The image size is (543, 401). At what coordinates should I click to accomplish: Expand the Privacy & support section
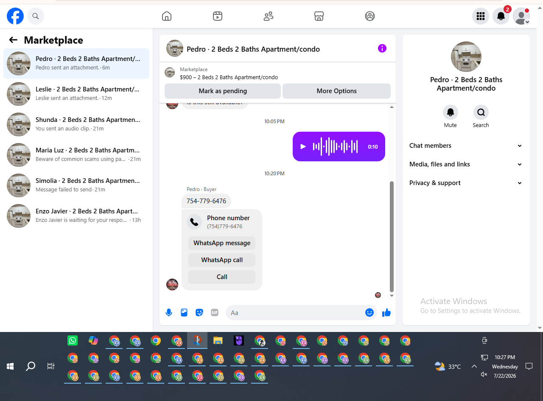466,183
